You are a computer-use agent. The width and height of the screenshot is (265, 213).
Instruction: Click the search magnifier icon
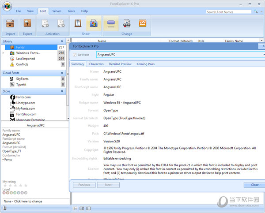(256, 11)
